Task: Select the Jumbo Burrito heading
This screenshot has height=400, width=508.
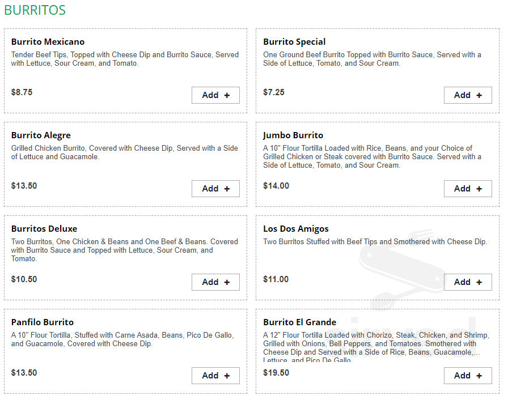Action: 293,135
